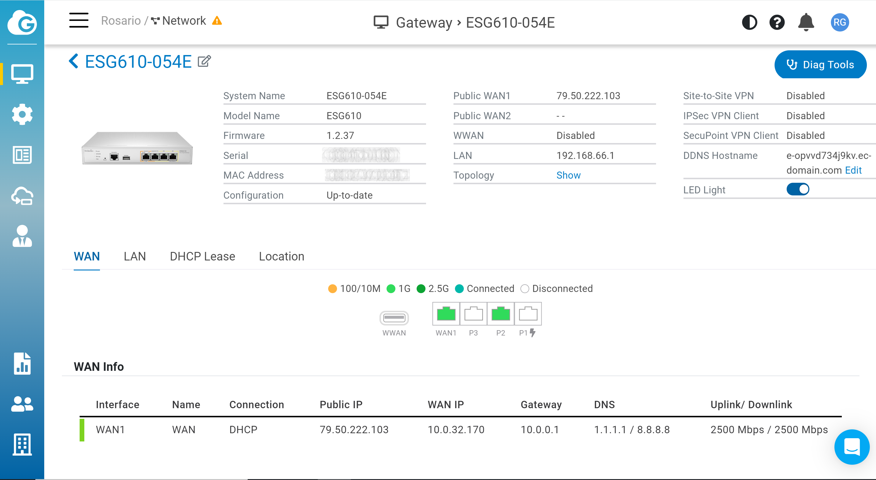
Task: Click the Edit DDNS Hostname link
Action: (x=854, y=170)
